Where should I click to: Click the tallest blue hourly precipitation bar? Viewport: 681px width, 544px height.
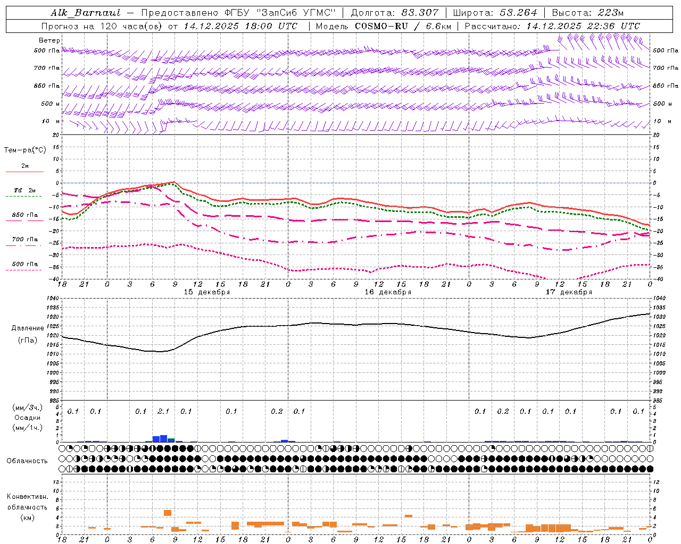[163, 438]
